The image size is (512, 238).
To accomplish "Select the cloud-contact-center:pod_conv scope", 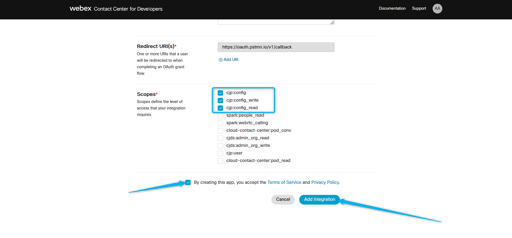I will [x=220, y=131].
